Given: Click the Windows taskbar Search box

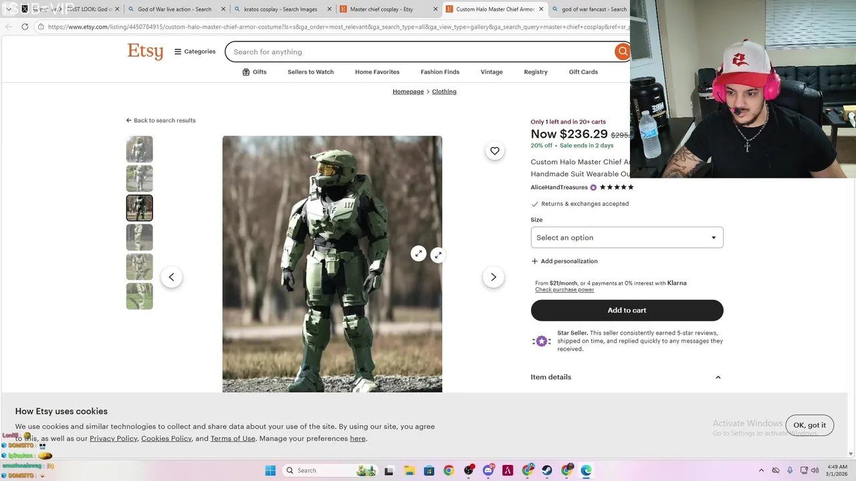Looking at the screenshot, I should coord(330,470).
